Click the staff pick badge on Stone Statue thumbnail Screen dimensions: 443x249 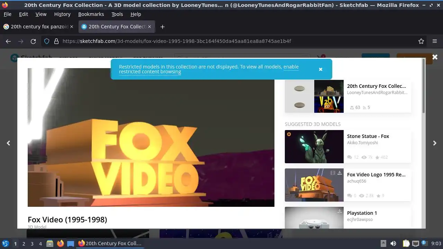point(289,134)
